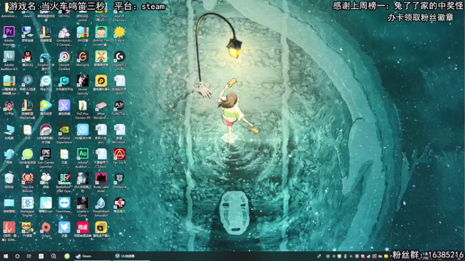Image resolution: width=465 pixels, height=261 pixels.
Task: Open the newer green Adobe Audition icon
Action: (83, 154)
